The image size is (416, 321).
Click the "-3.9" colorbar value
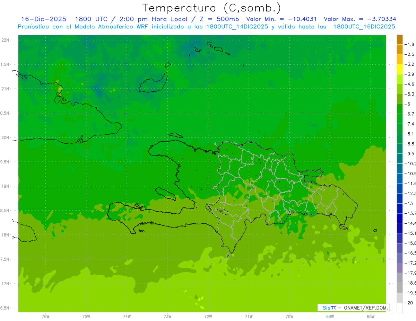[x=409, y=74]
